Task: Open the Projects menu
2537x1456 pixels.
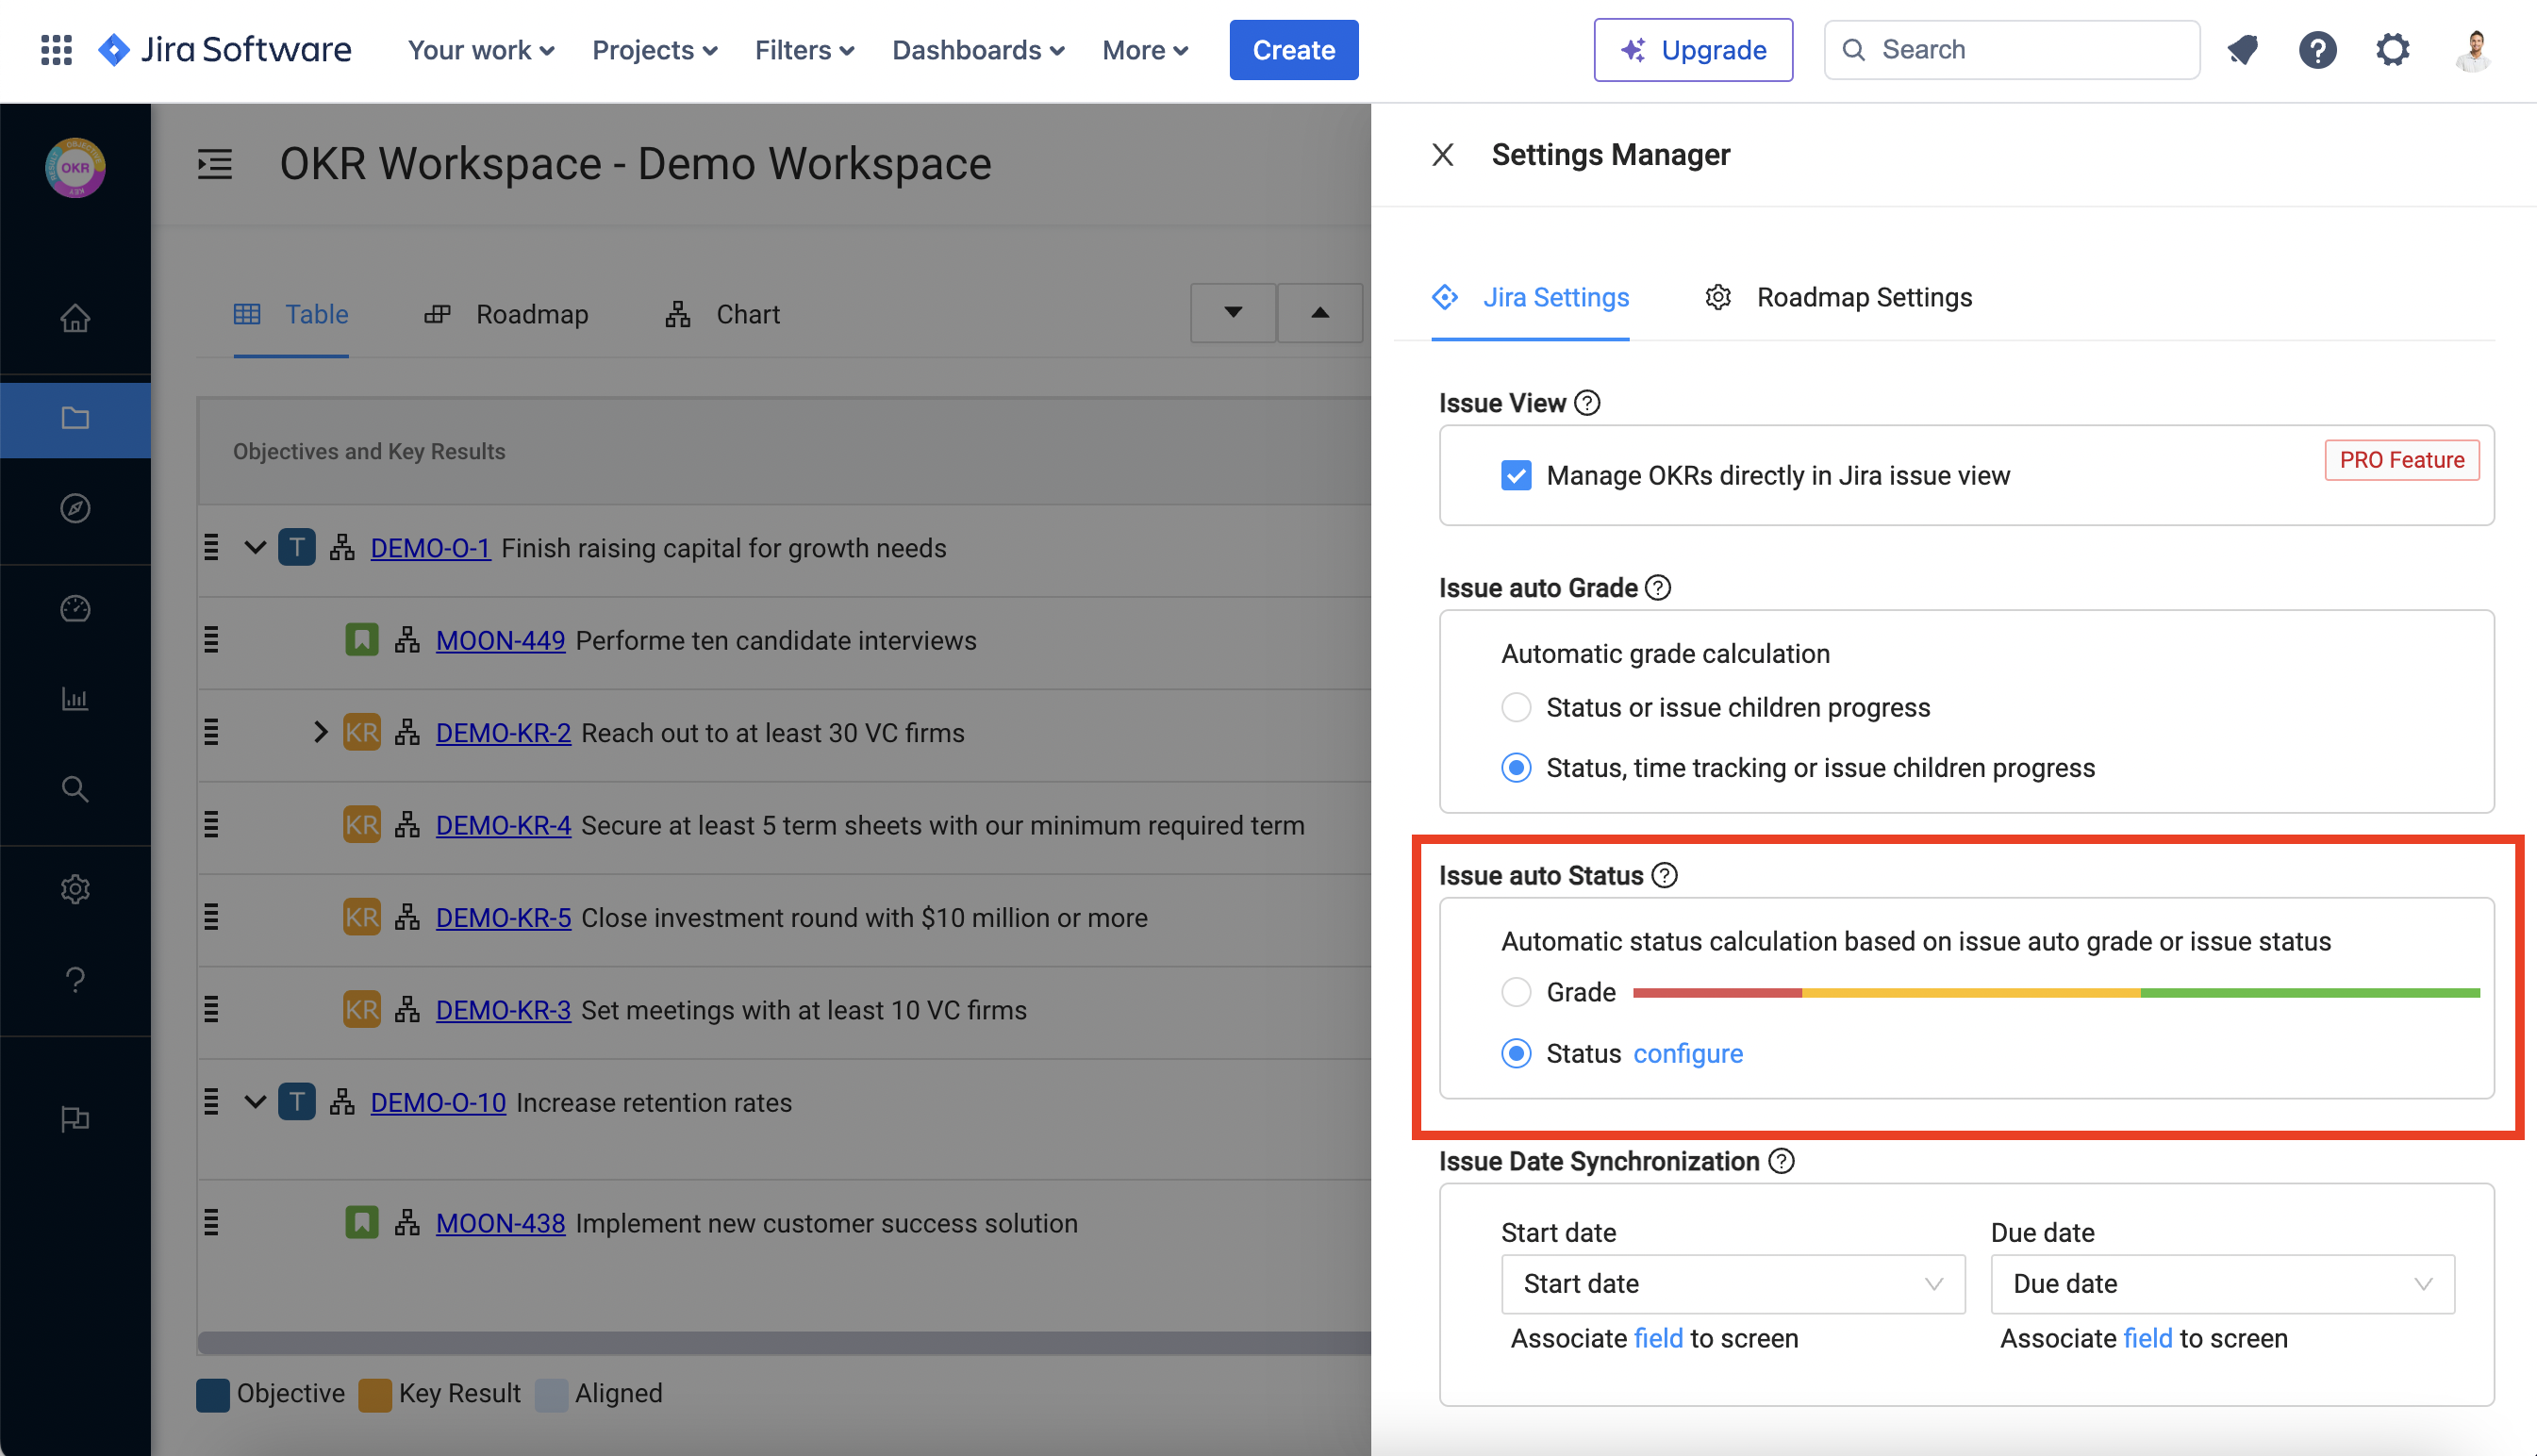Action: pyautogui.click(x=654, y=49)
